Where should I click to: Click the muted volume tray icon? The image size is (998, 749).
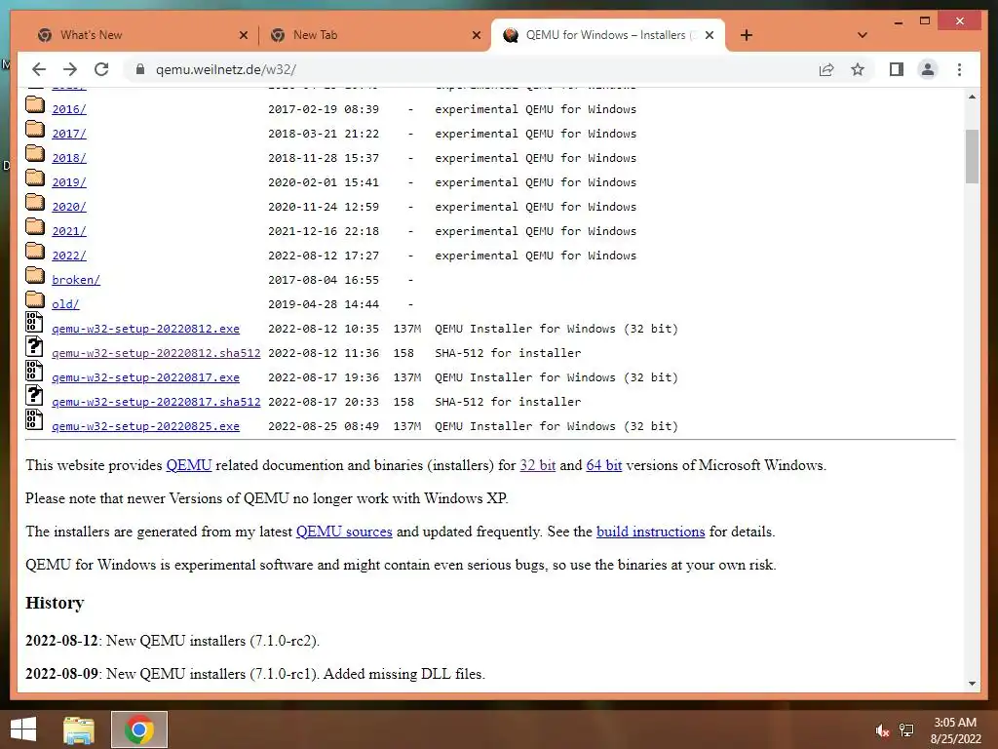click(x=881, y=730)
